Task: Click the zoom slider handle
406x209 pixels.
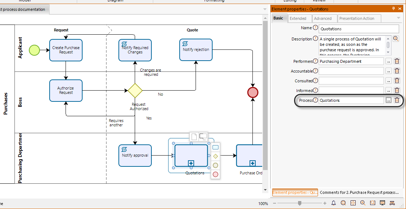Action: [x=300, y=203]
